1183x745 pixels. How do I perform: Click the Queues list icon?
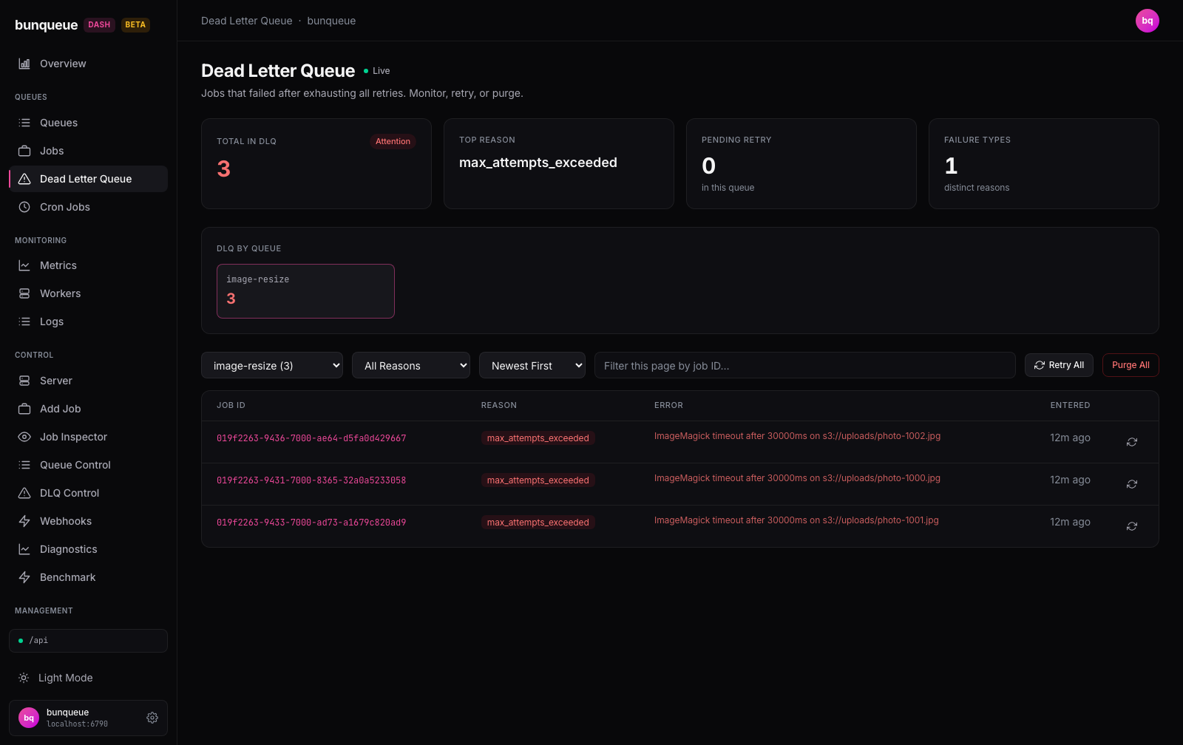tap(24, 123)
